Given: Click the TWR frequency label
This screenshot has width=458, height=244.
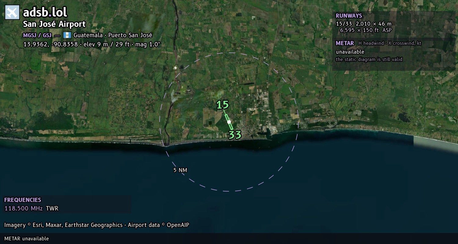Looking at the screenshot, I should (52, 209).
